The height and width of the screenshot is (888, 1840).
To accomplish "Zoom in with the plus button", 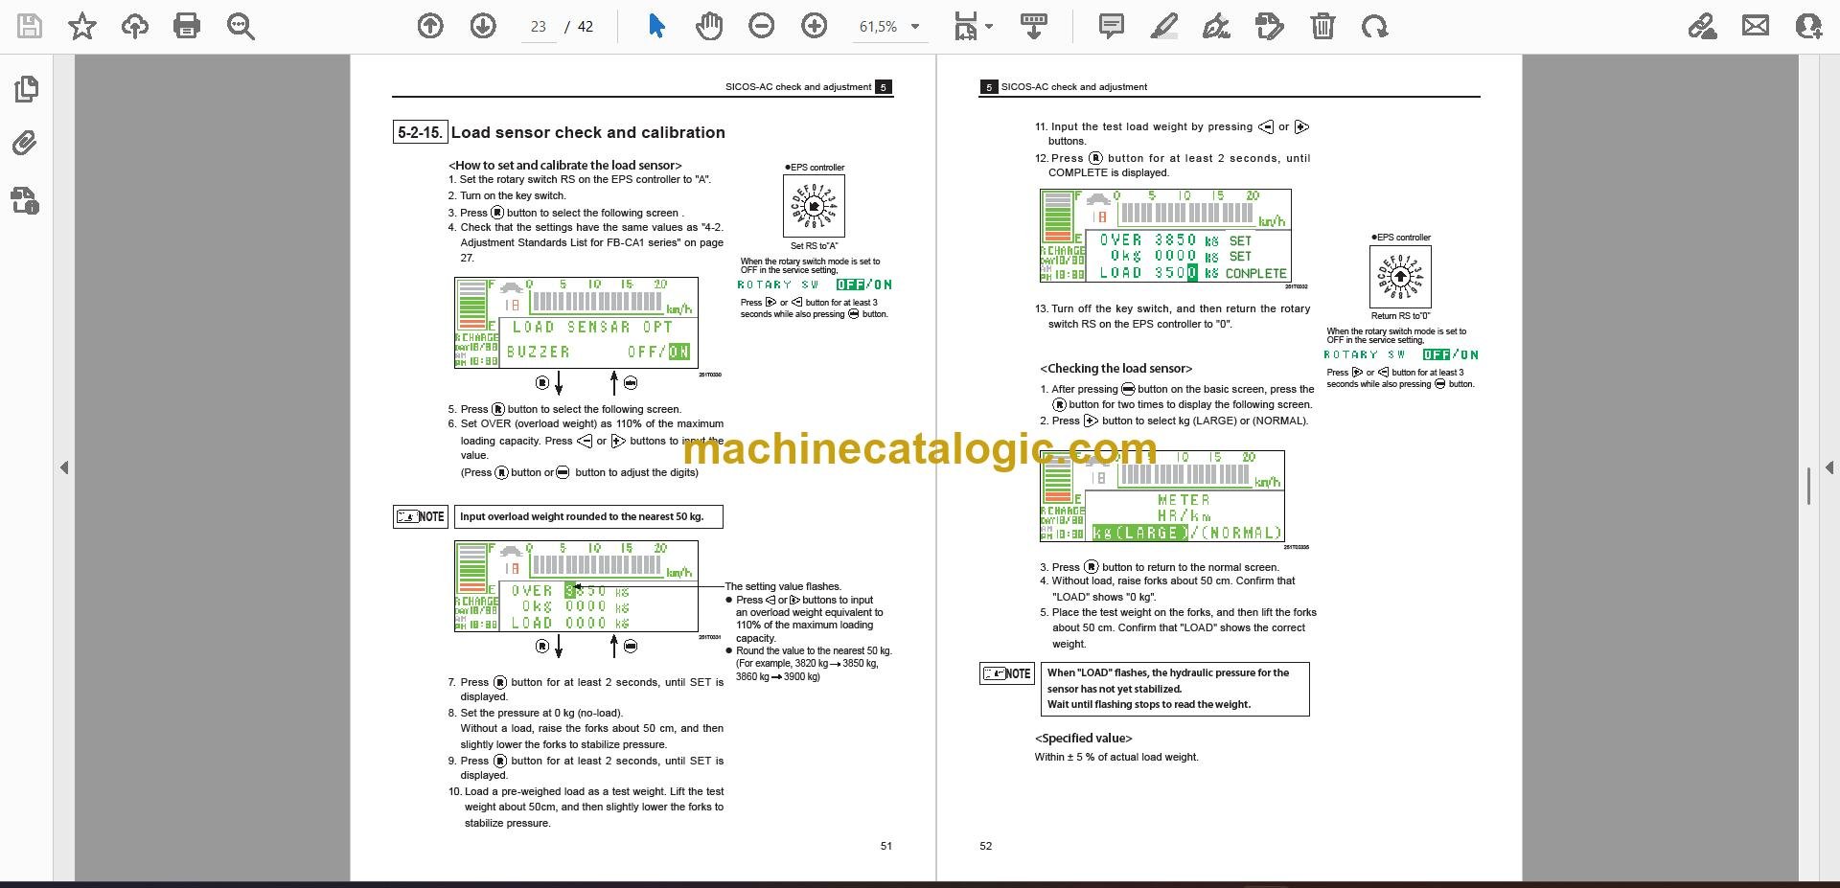I will coord(815,26).
